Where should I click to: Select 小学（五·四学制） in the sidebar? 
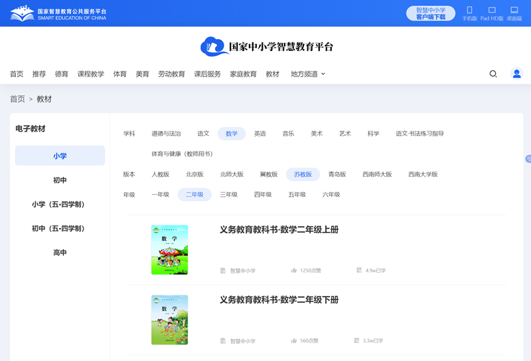point(60,204)
